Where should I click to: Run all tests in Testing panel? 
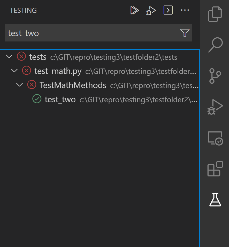click(134, 10)
